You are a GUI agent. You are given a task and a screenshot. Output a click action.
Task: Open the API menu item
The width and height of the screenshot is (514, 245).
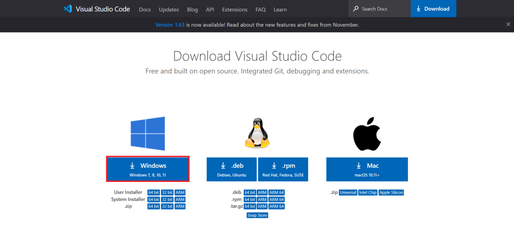pyautogui.click(x=210, y=9)
